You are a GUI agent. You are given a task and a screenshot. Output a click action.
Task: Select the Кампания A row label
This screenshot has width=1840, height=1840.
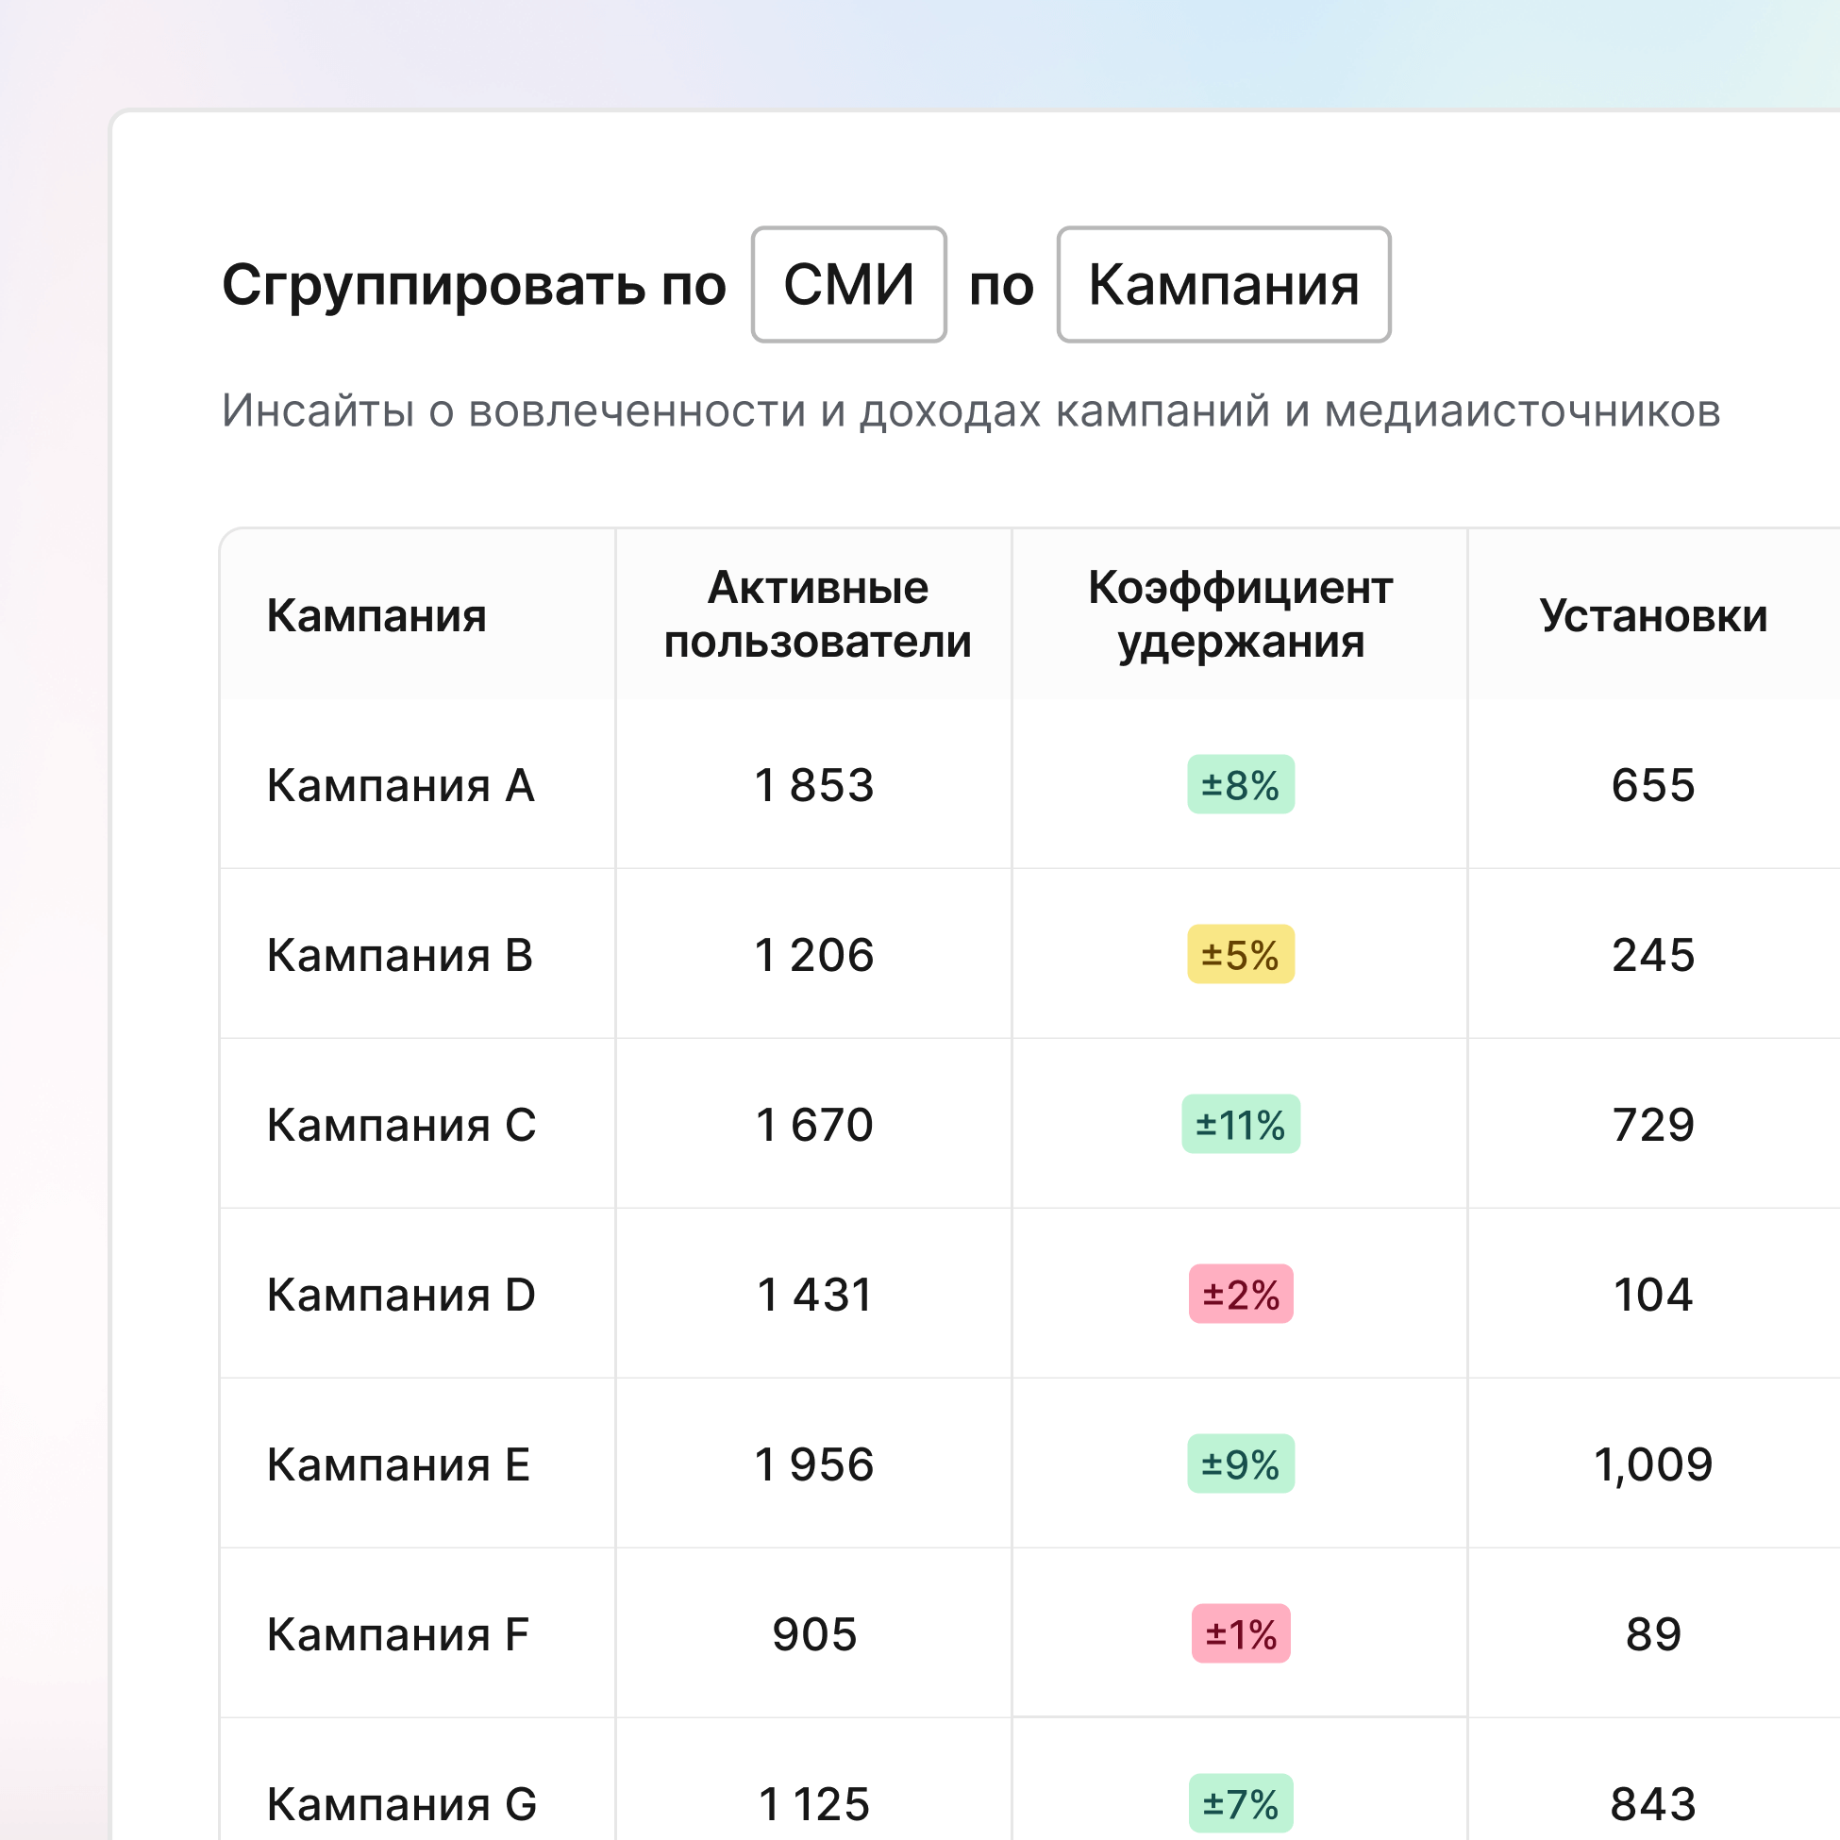tap(400, 786)
